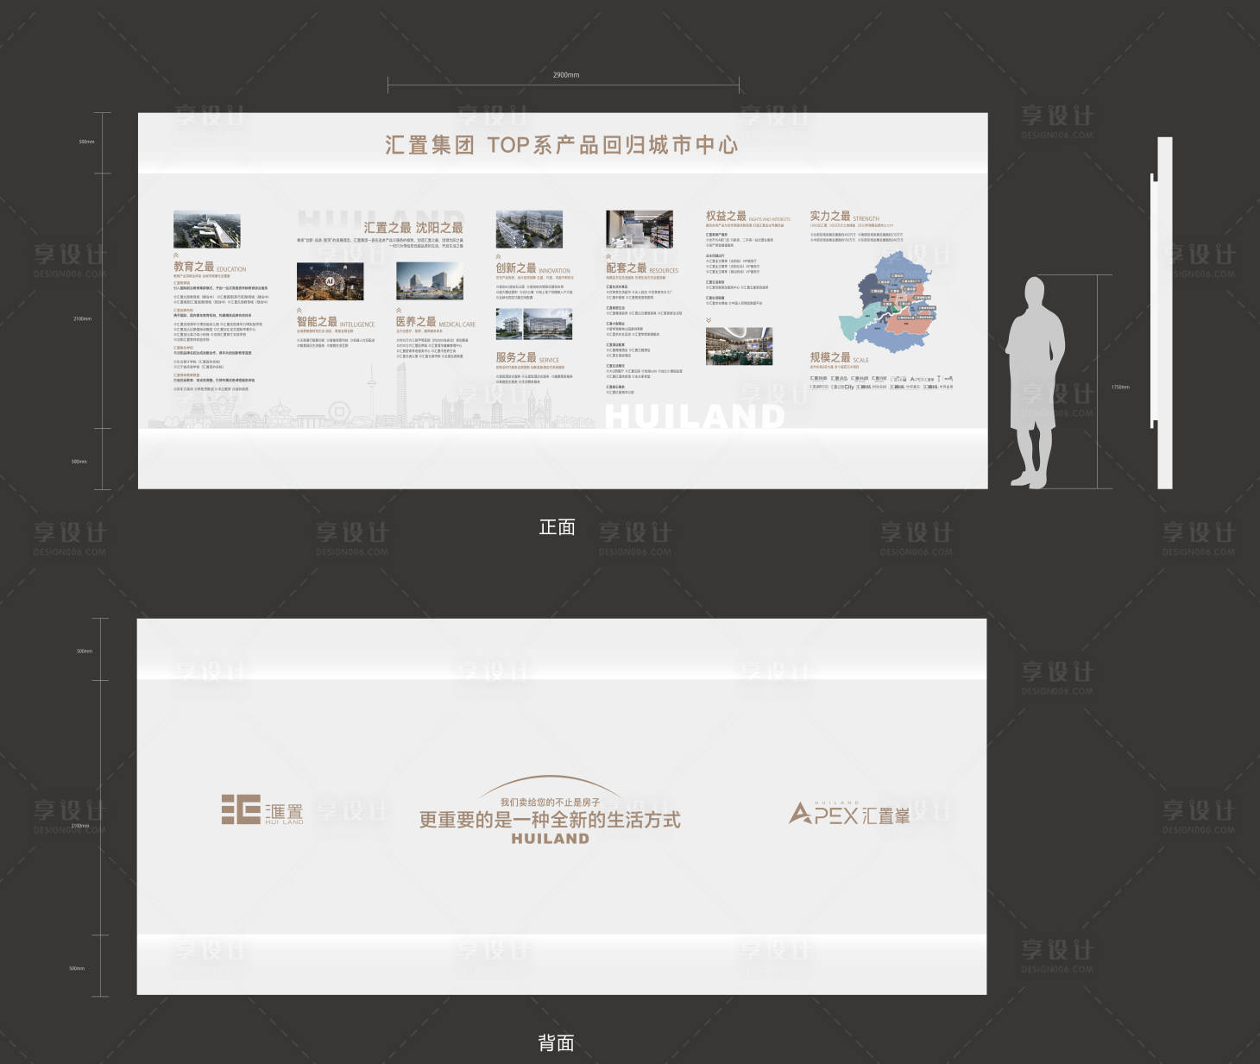The width and height of the screenshot is (1260, 1064).
Task: Click the down chevron below 权益之最 text
Action: 709,320
